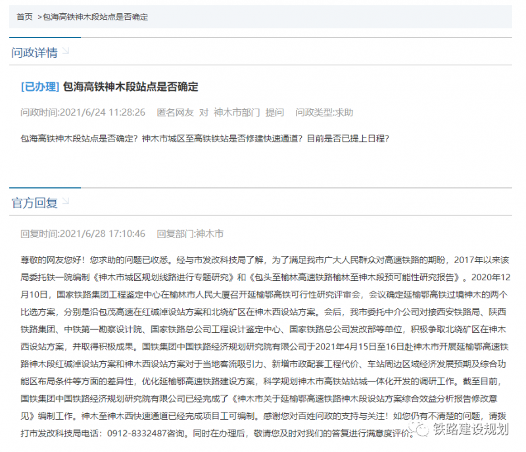526x452 pixels.
Task: Click the phone number 0912-8332487
Action: (x=137, y=434)
